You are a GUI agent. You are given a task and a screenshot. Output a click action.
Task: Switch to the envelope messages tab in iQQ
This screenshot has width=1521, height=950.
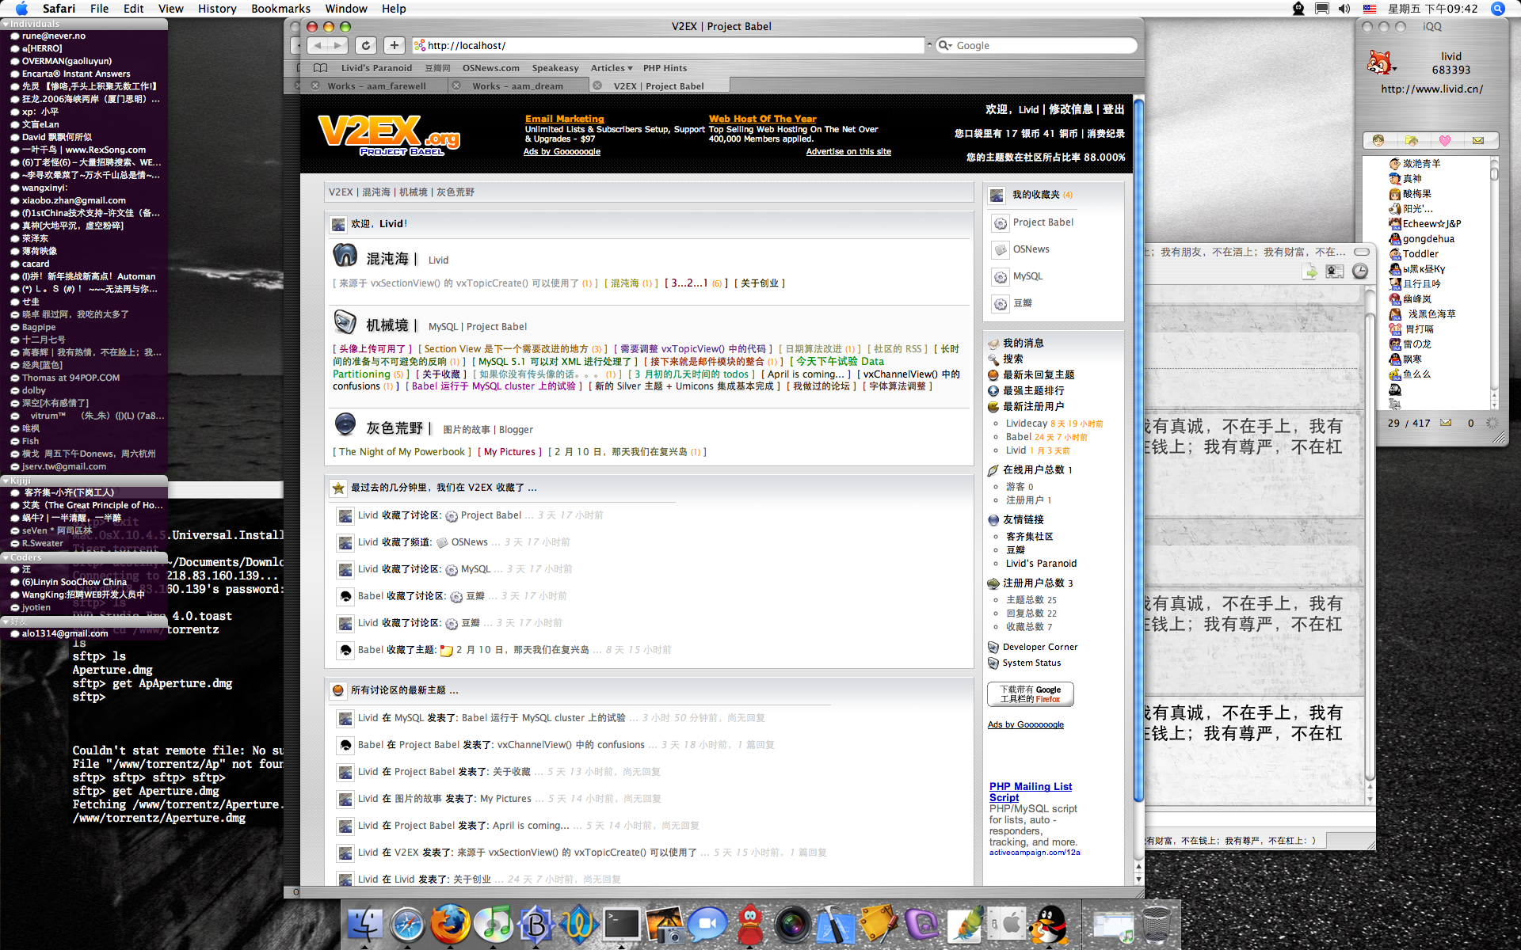[1478, 141]
